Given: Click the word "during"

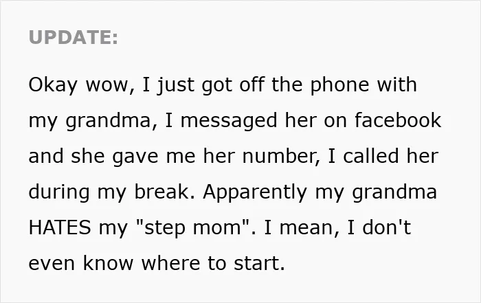Looking at the screenshot, I should coord(59,192).
